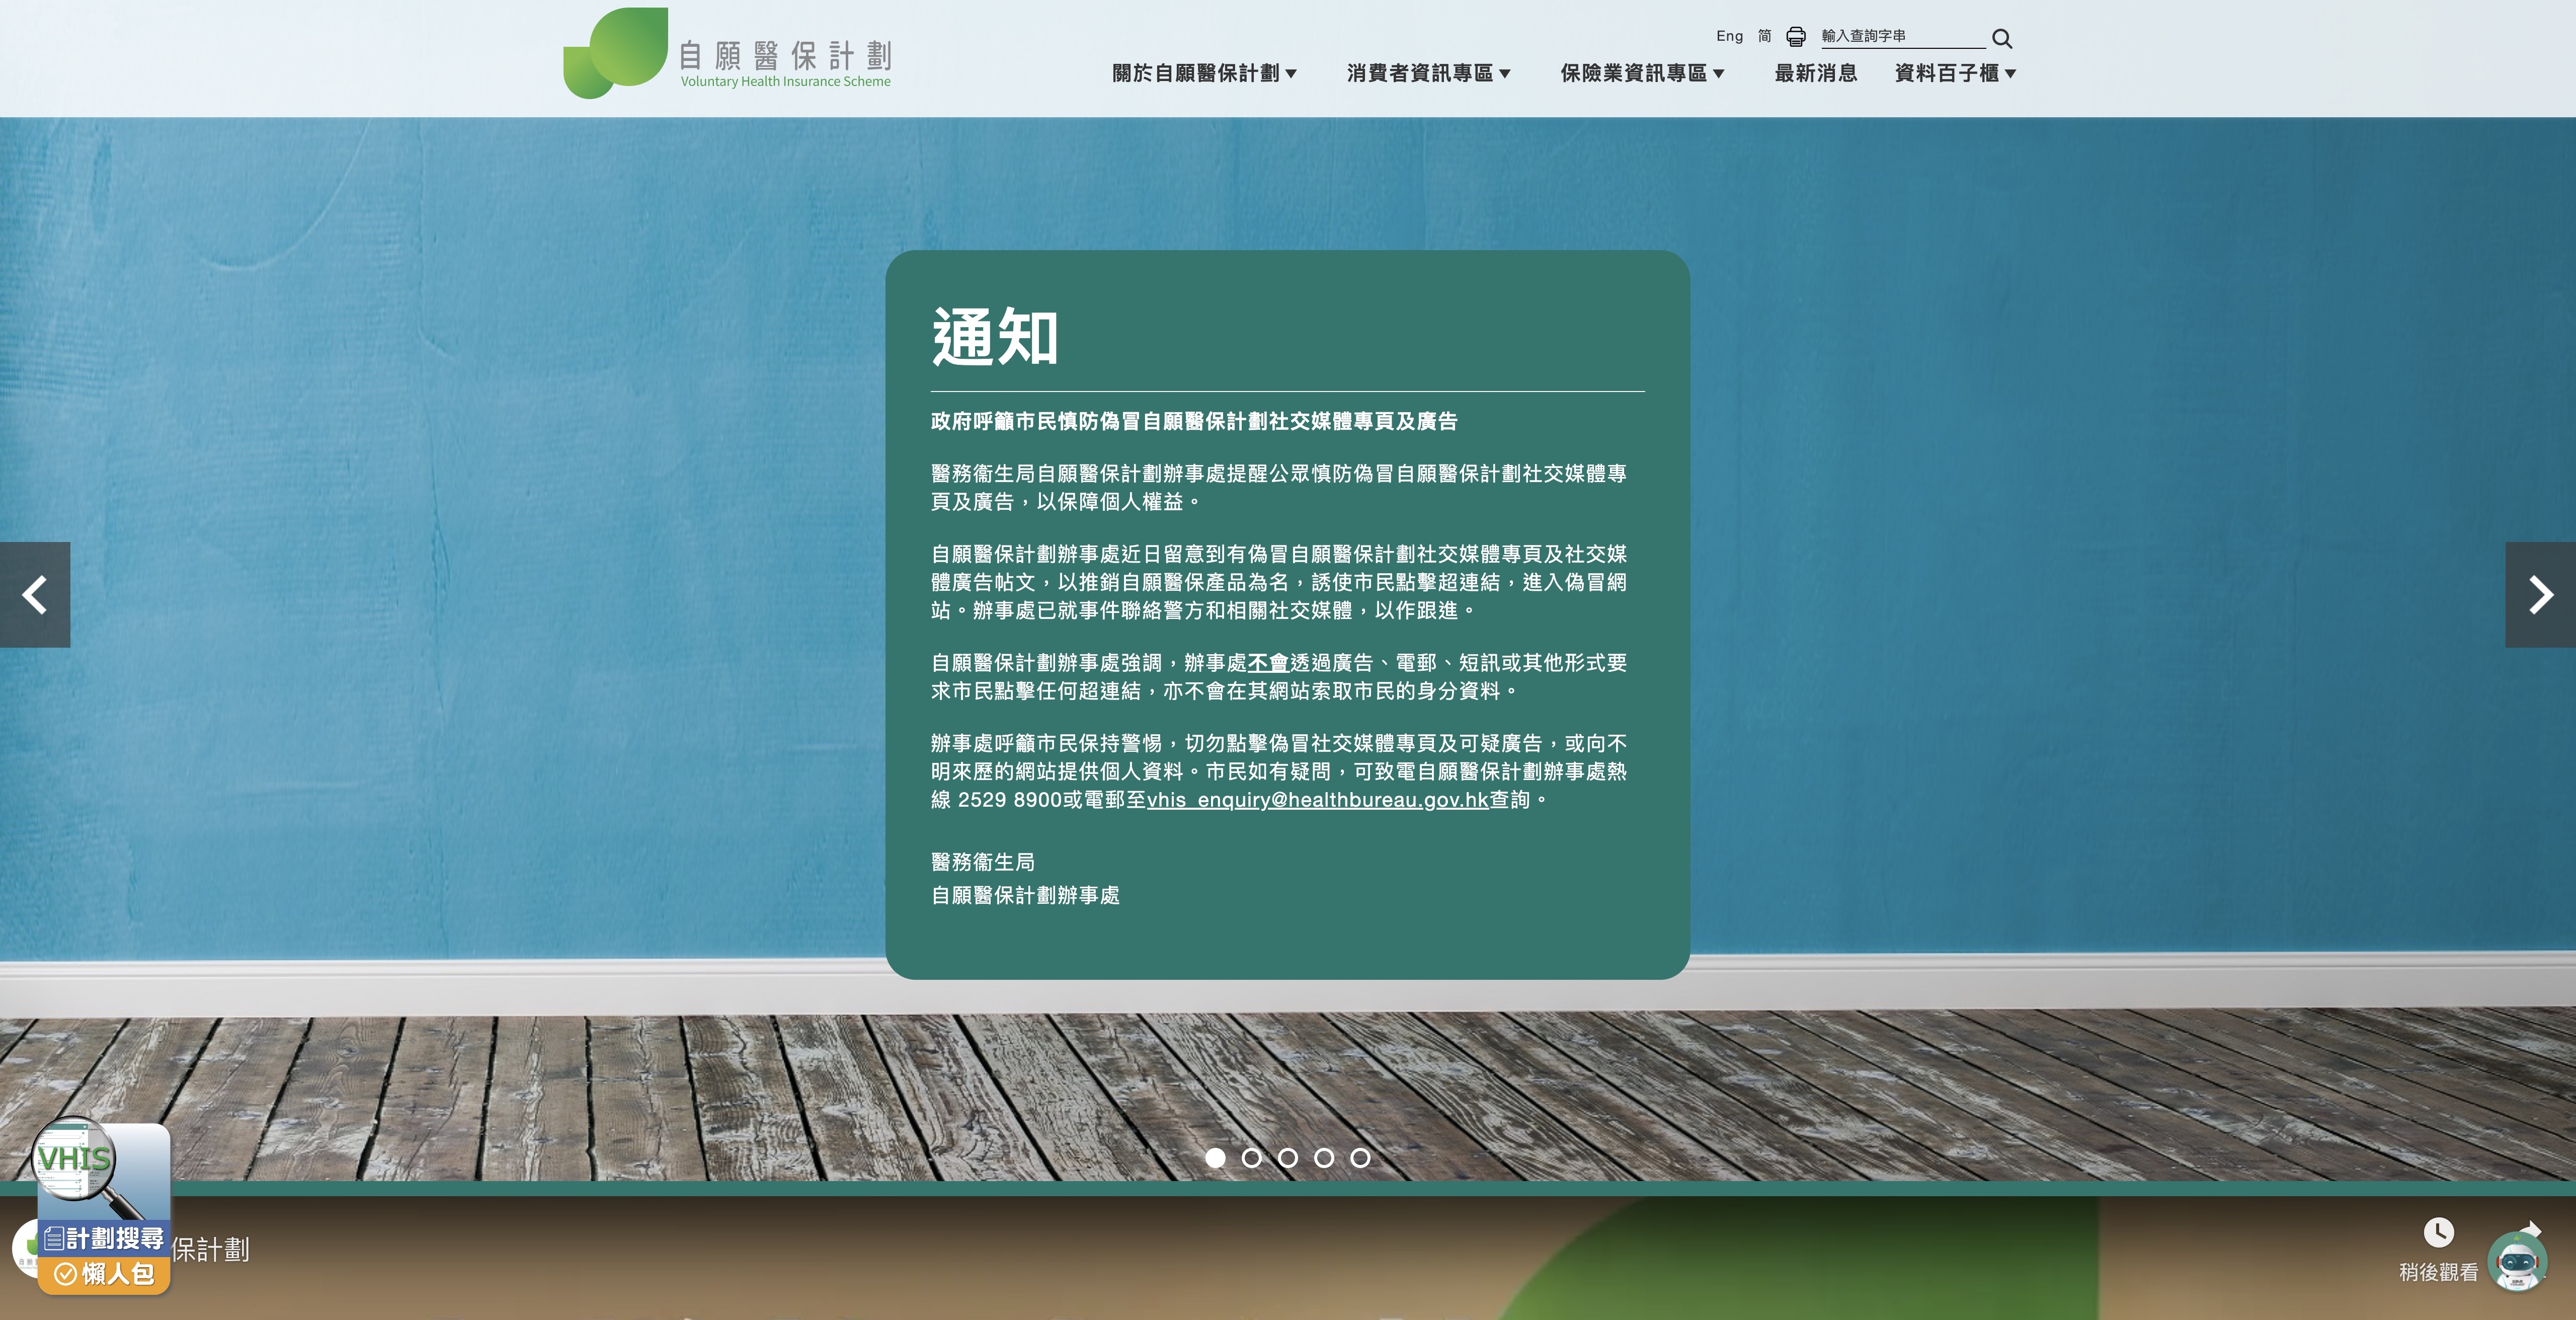
Task: Expand arrow beside 關於自願醫保計劃
Action: point(1291,74)
